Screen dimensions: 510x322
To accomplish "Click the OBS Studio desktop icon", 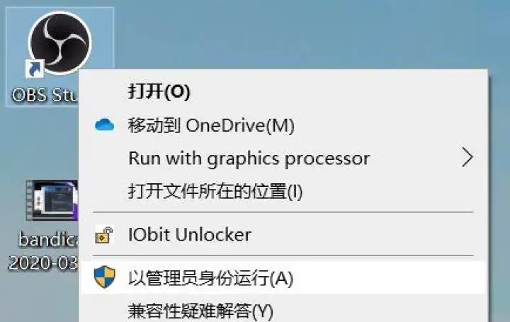I will tap(59, 42).
